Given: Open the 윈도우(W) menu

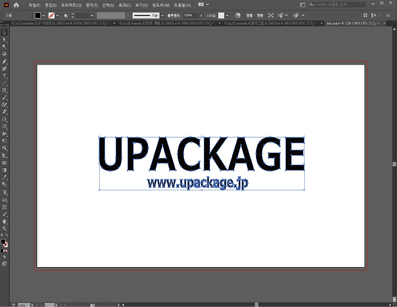Looking at the screenshot, I should click(x=161, y=5).
